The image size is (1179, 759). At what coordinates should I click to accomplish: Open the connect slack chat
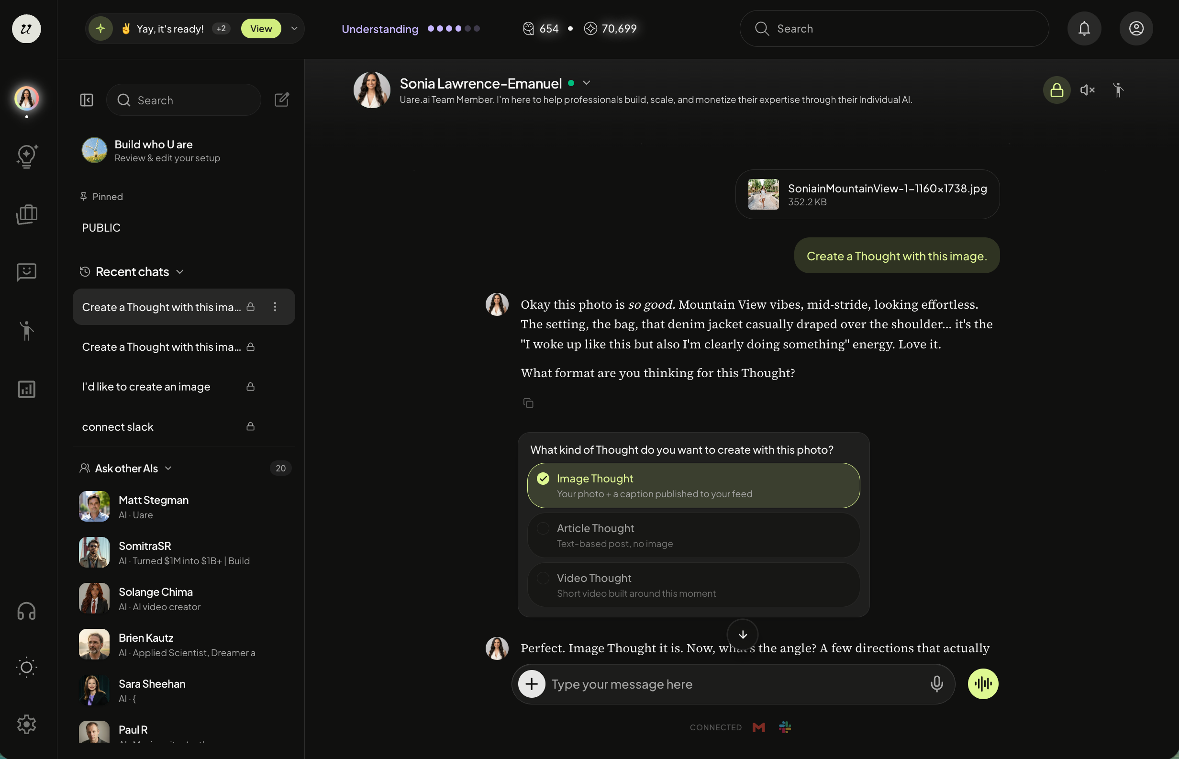point(183,427)
